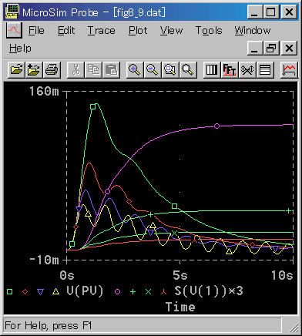
Task: Toggle the Log X Axis button
Action: [x=212, y=69]
